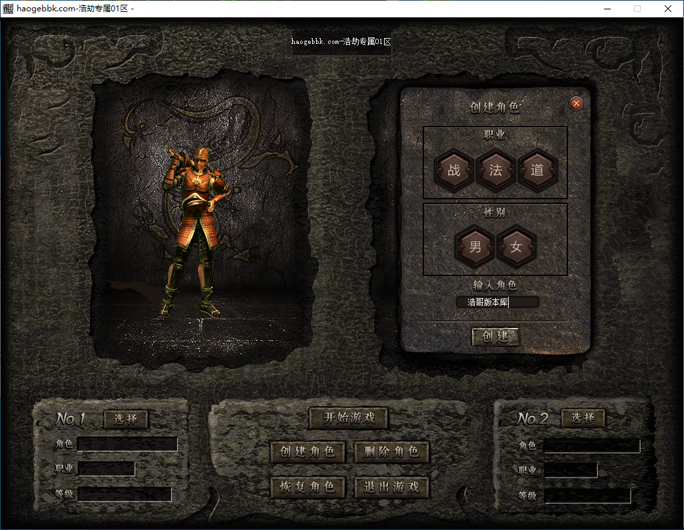684x530 pixels.
Task: Click the server name label at top
Action: [341, 42]
